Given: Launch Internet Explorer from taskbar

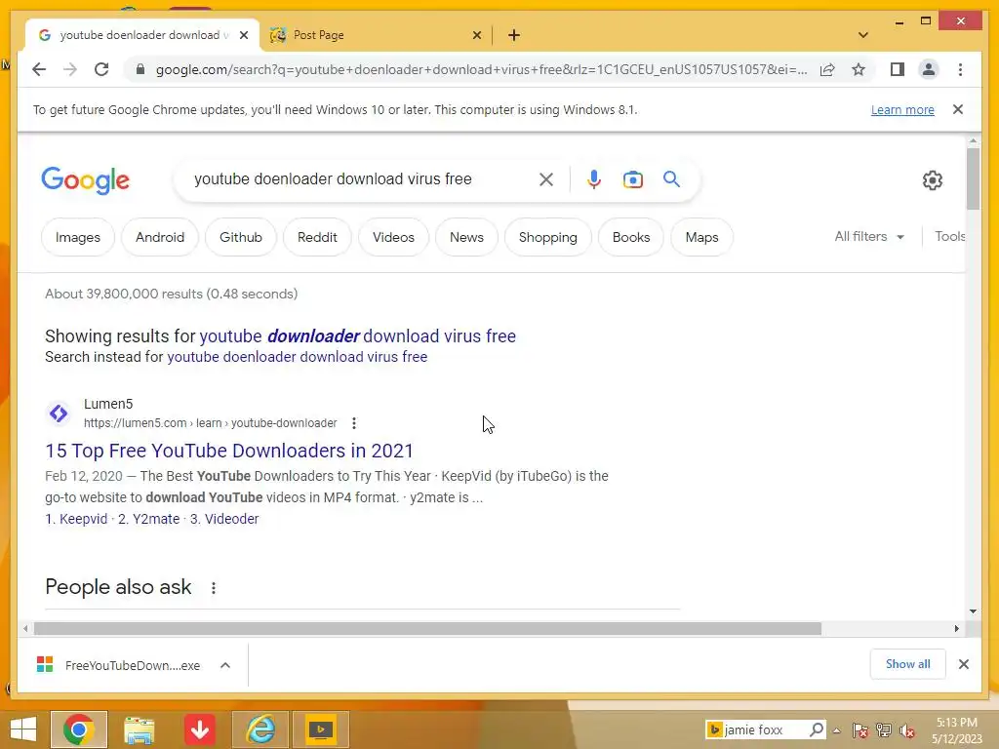Looking at the screenshot, I should [x=260, y=729].
